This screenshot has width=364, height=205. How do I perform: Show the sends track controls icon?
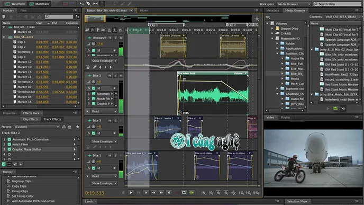pyautogui.click(x=98, y=30)
